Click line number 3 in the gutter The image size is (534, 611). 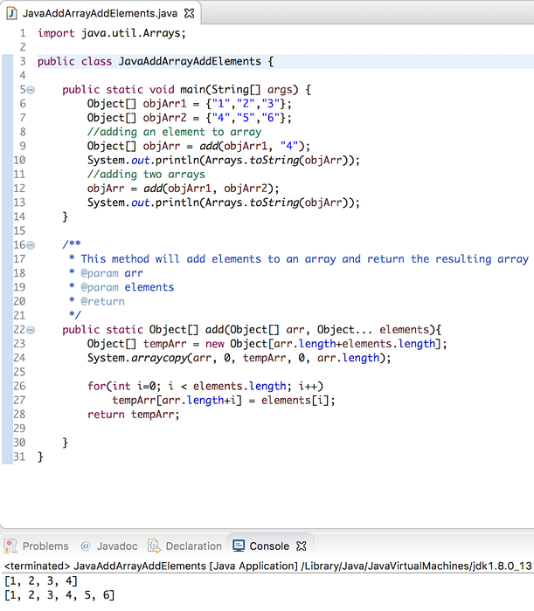pos(23,62)
